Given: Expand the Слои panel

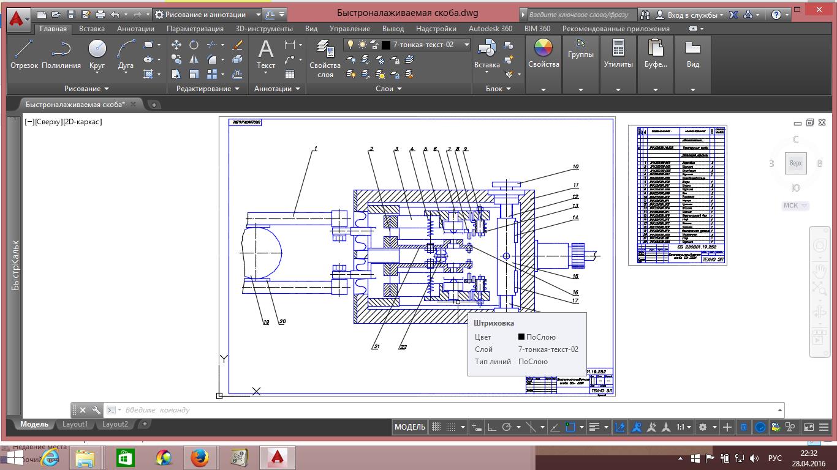Looking at the screenshot, I should (x=388, y=89).
